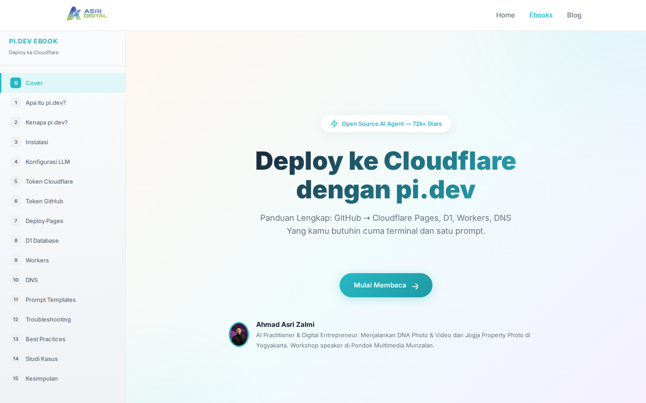Navigate to Deploy Pages chapter
The image size is (646, 403).
point(63,221)
